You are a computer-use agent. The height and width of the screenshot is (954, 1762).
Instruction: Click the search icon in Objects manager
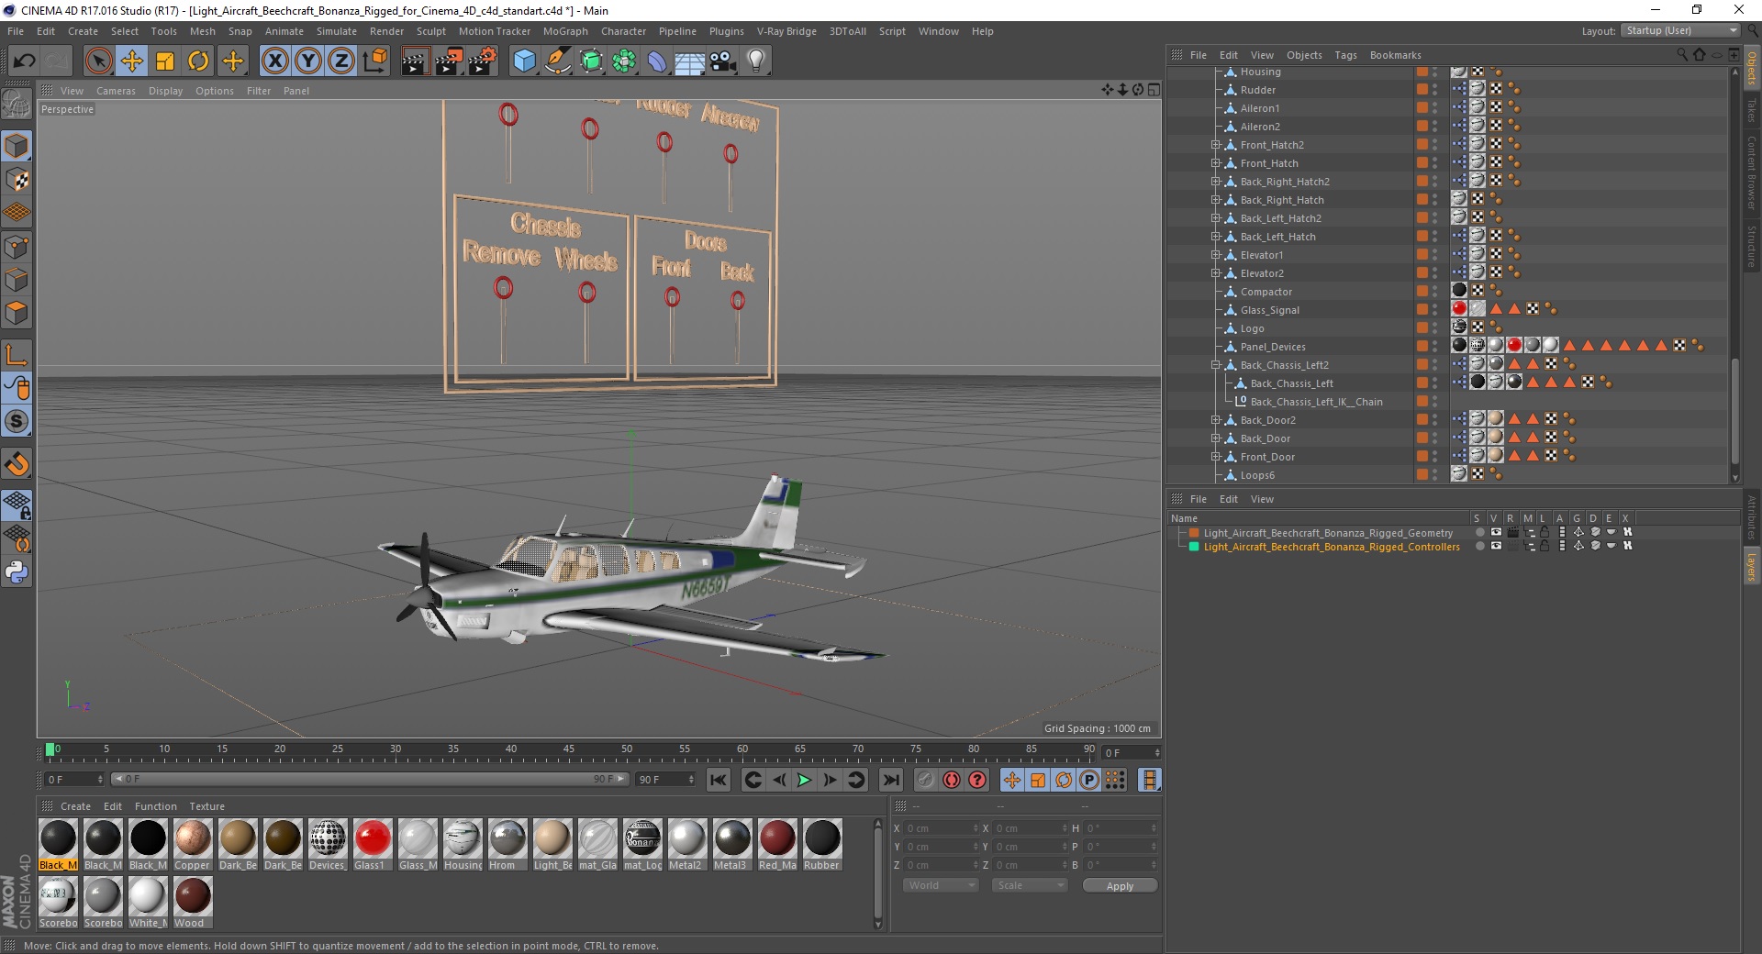[1681, 55]
